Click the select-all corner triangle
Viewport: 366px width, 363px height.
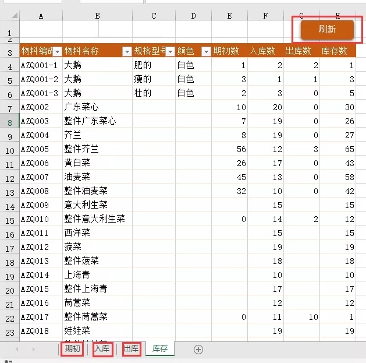point(15,15)
